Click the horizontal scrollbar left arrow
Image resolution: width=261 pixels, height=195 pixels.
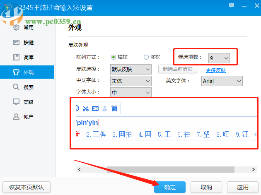(x=79, y=170)
